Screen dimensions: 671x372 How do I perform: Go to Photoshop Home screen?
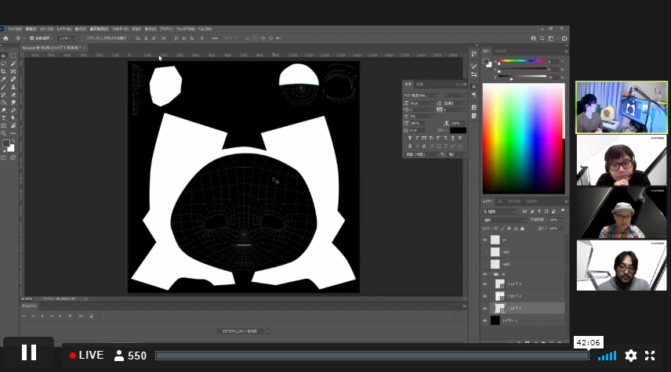click(5, 38)
